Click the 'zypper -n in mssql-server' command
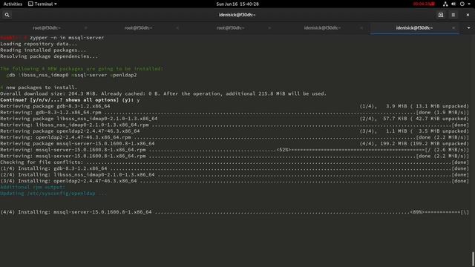The width and height of the screenshot is (475, 267). tap(67, 38)
